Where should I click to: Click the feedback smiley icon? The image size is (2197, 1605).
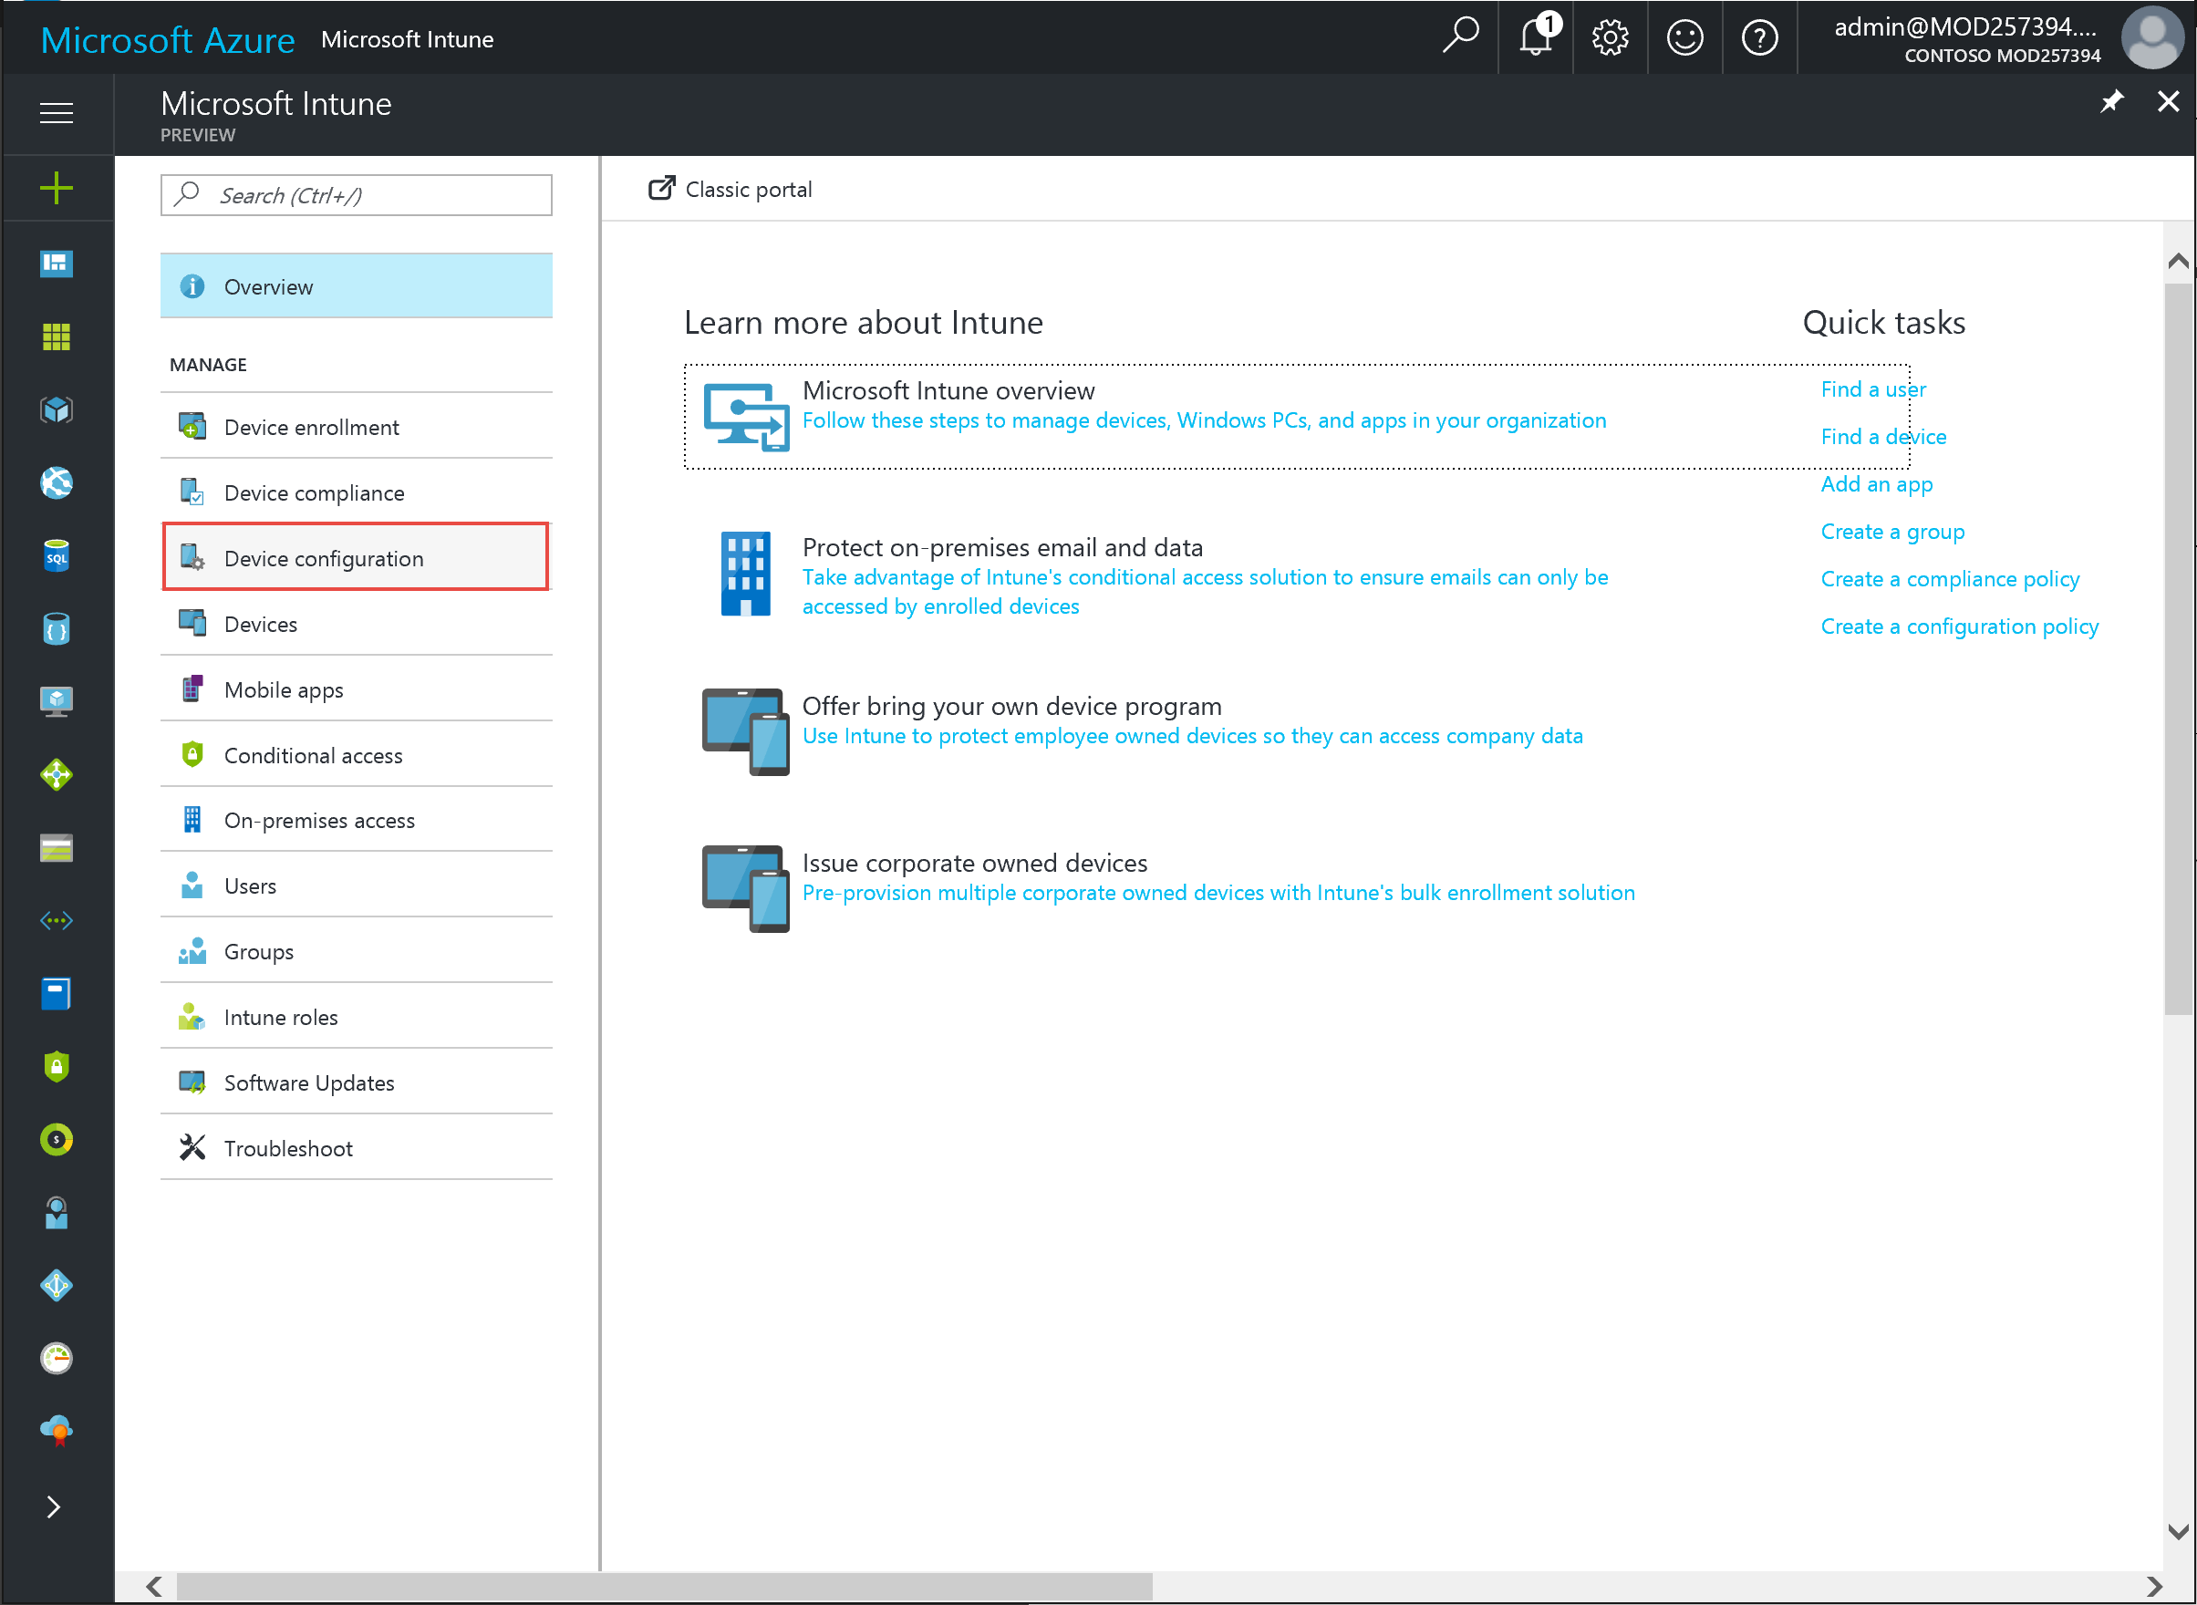1684,39
